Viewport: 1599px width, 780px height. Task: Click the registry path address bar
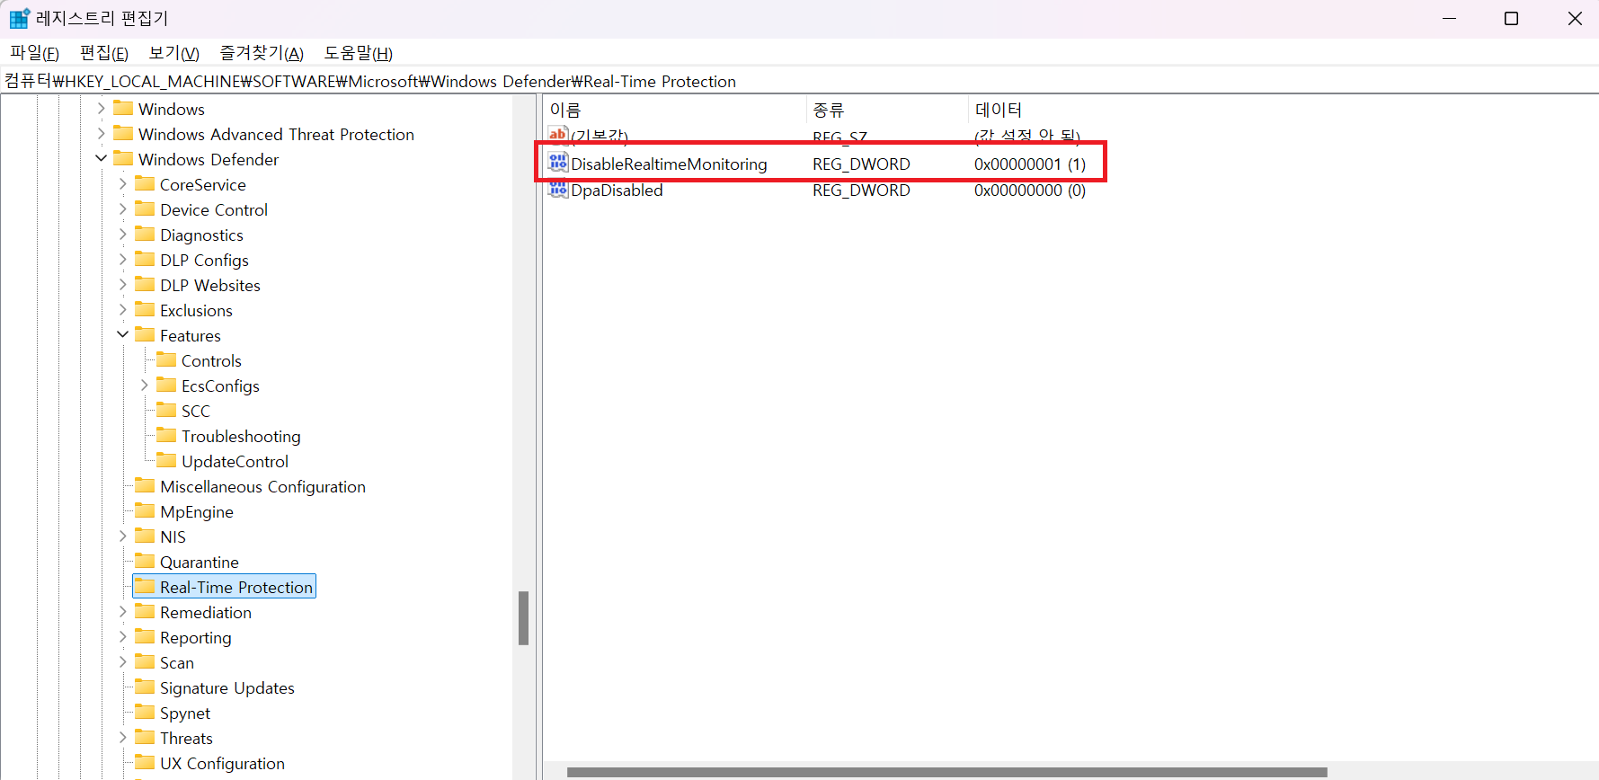click(x=799, y=81)
